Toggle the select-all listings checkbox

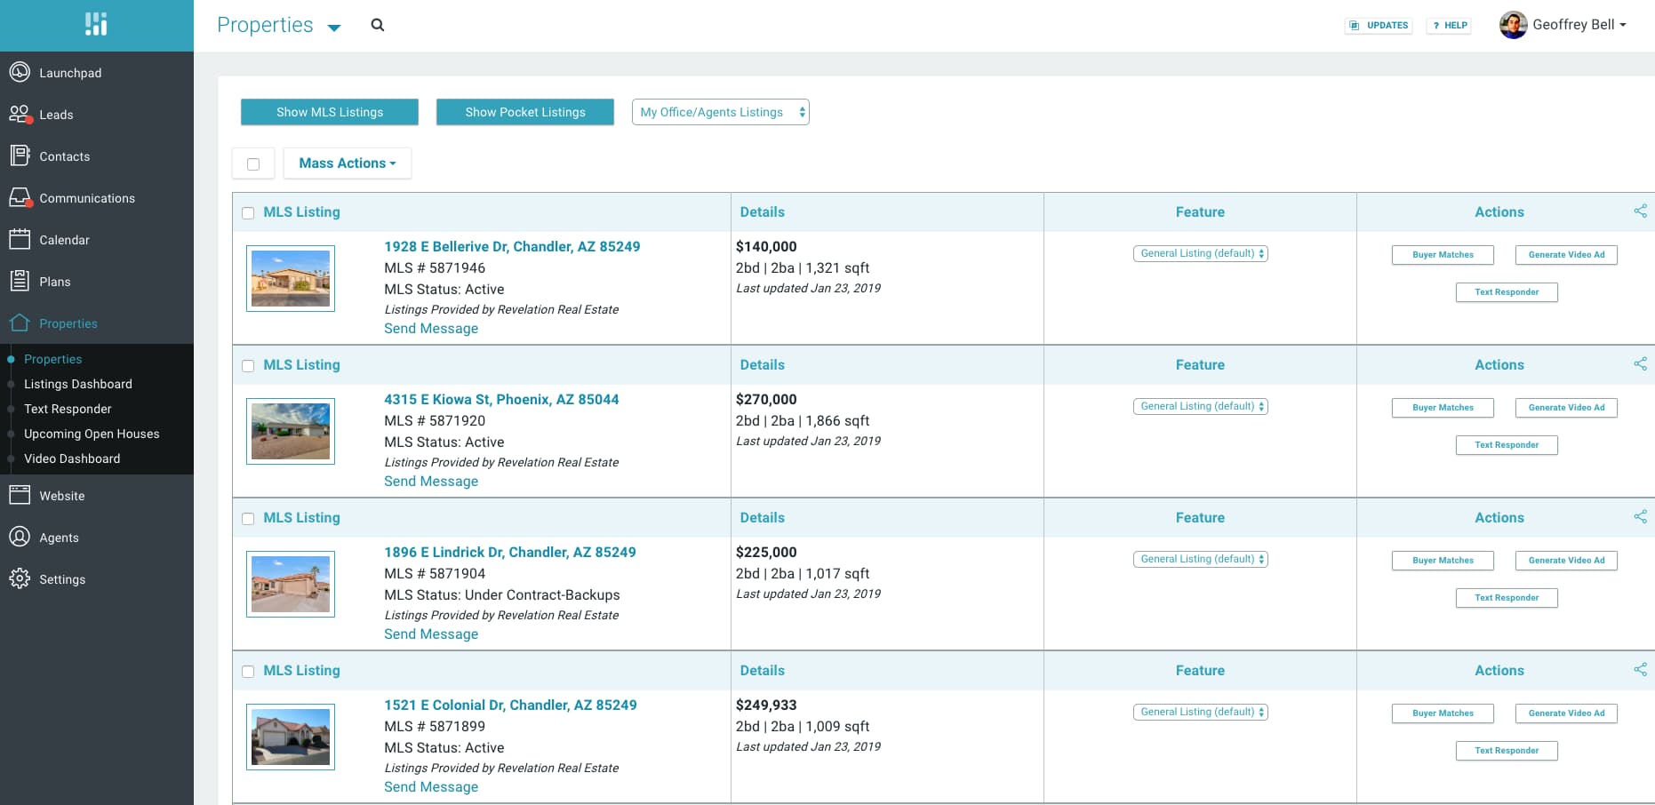click(253, 163)
